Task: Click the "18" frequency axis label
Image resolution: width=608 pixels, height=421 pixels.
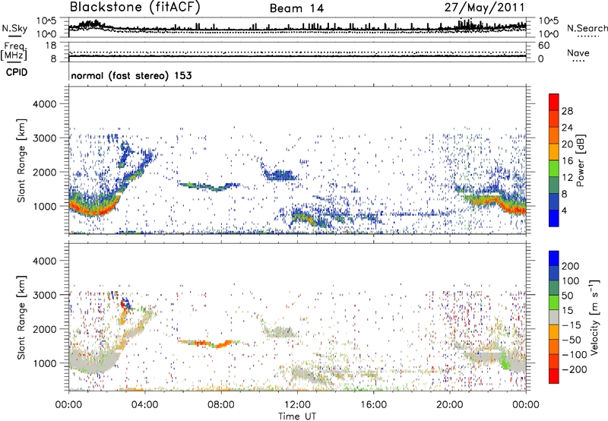Action: point(51,46)
